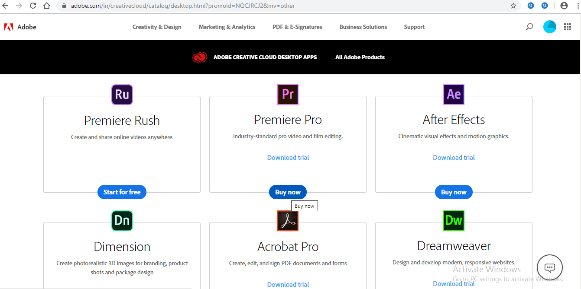Open the search magnifier in Adobe header
This screenshot has width=581, height=289.
[x=529, y=27]
